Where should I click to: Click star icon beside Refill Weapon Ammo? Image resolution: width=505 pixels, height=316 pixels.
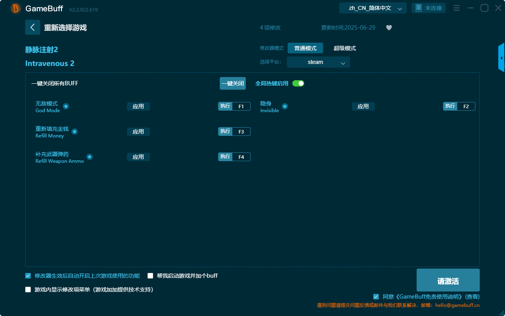pyautogui.click(x=90, y=157)
